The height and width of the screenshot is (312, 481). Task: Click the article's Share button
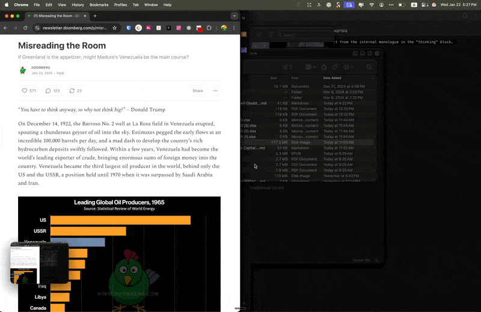click(198, 91)
